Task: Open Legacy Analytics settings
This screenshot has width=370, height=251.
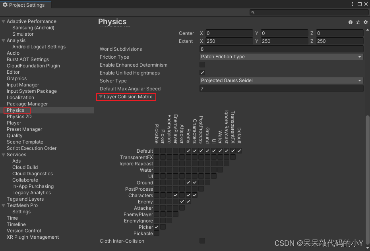Action: pyautogui.click(x=32, y=193)
